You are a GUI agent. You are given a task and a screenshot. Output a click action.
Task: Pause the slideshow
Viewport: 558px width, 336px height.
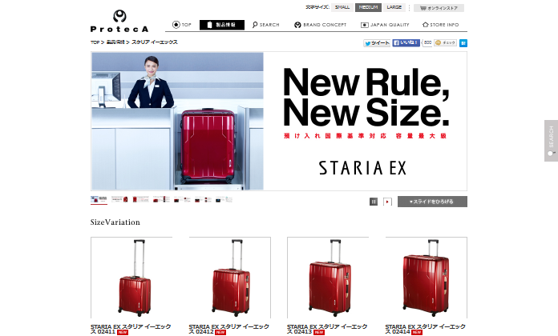(x=374, y=202)
